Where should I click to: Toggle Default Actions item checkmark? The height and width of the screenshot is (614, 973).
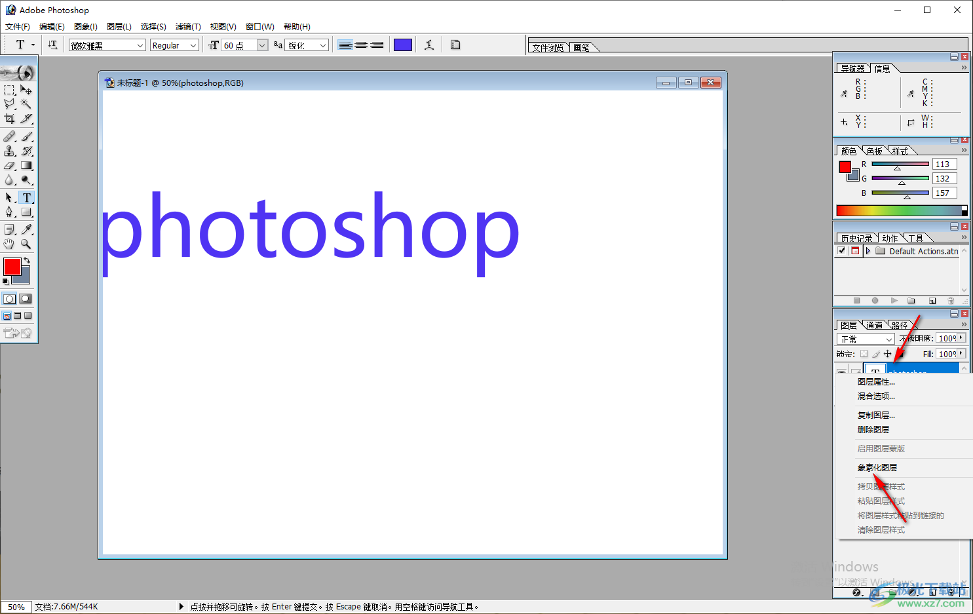click(x=842, y=251)
